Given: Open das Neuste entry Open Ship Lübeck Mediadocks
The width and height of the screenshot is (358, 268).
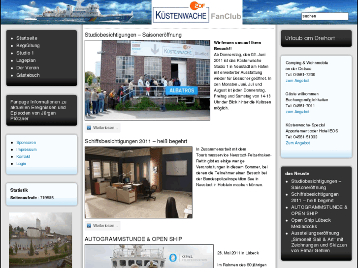Looking at the screenshot, I should tap(311, 223).
